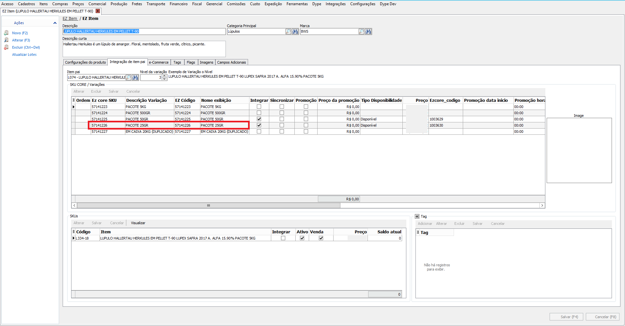Open Item pai binoculars search
This screenshot has height=326, width=625.
pos(135,77)
